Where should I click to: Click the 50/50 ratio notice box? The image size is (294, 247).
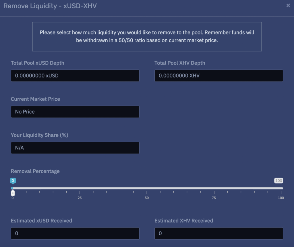coord(147,36)
